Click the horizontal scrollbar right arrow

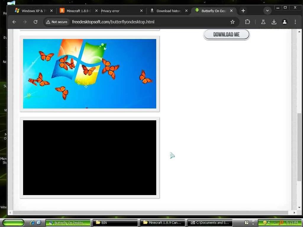coord(294,213)
